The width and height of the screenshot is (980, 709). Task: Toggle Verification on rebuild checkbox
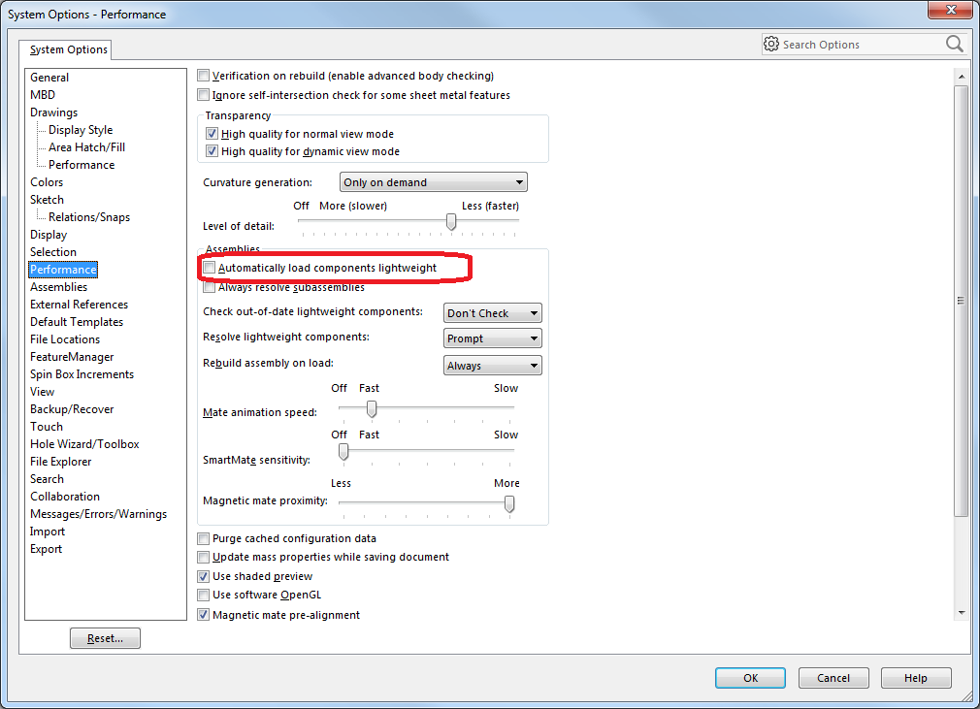204,76
